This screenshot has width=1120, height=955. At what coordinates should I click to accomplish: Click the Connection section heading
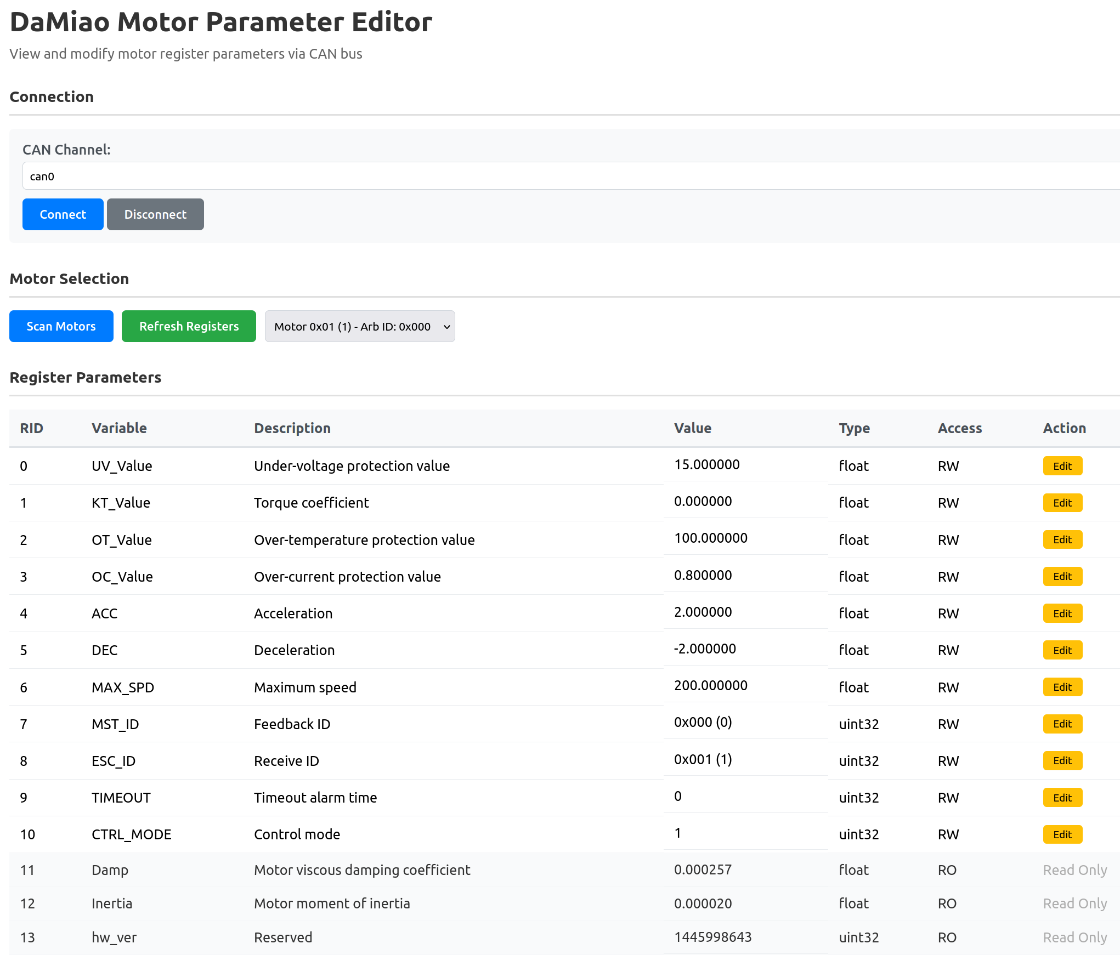tap(52, 96)
